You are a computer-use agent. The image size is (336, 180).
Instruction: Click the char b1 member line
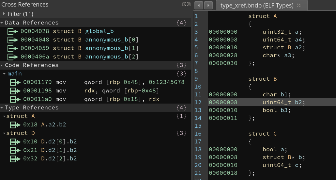(x=277, y=95)
